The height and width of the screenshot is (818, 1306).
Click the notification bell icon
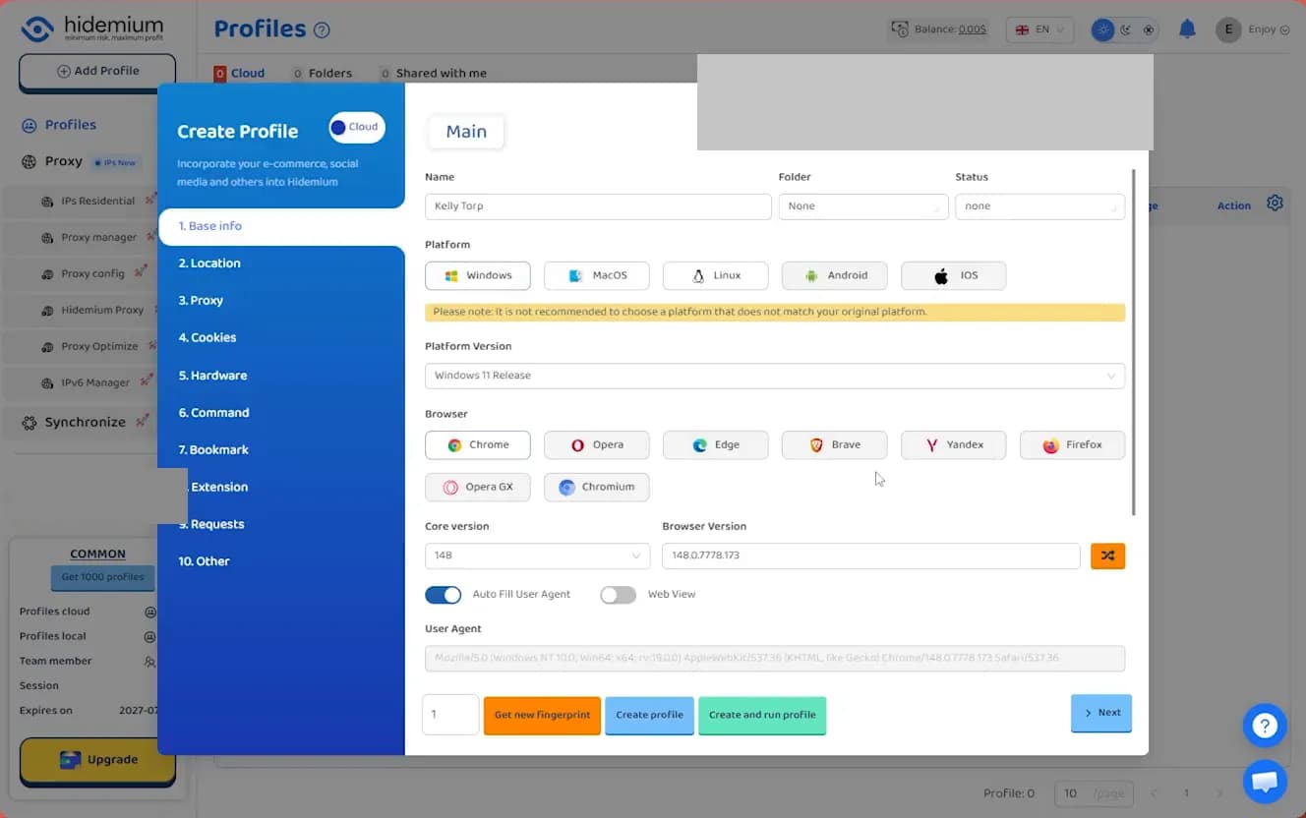tap(1187, 29)
